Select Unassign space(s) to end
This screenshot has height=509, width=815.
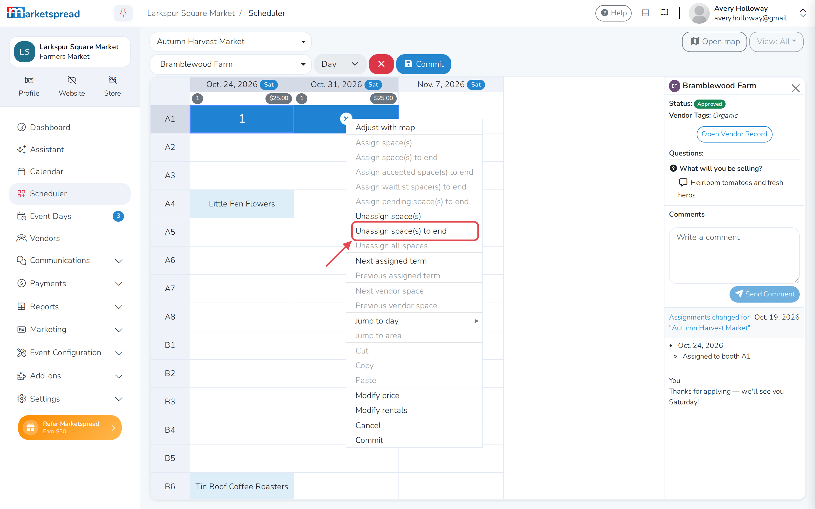coord(414,231)
